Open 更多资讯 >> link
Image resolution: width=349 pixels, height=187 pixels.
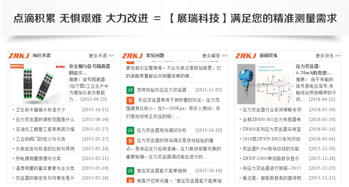pos(328,56)
